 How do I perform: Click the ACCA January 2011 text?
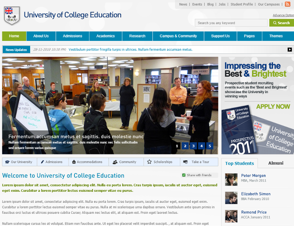(x=256, y=217)
